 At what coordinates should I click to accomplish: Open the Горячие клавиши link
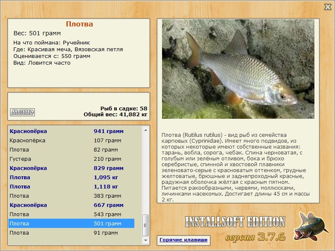[x=183, y=240]
